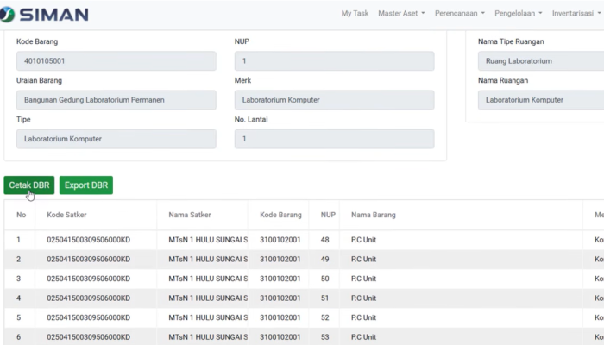Click Nama Satker in row with NUP 51

tap(208, 298)
